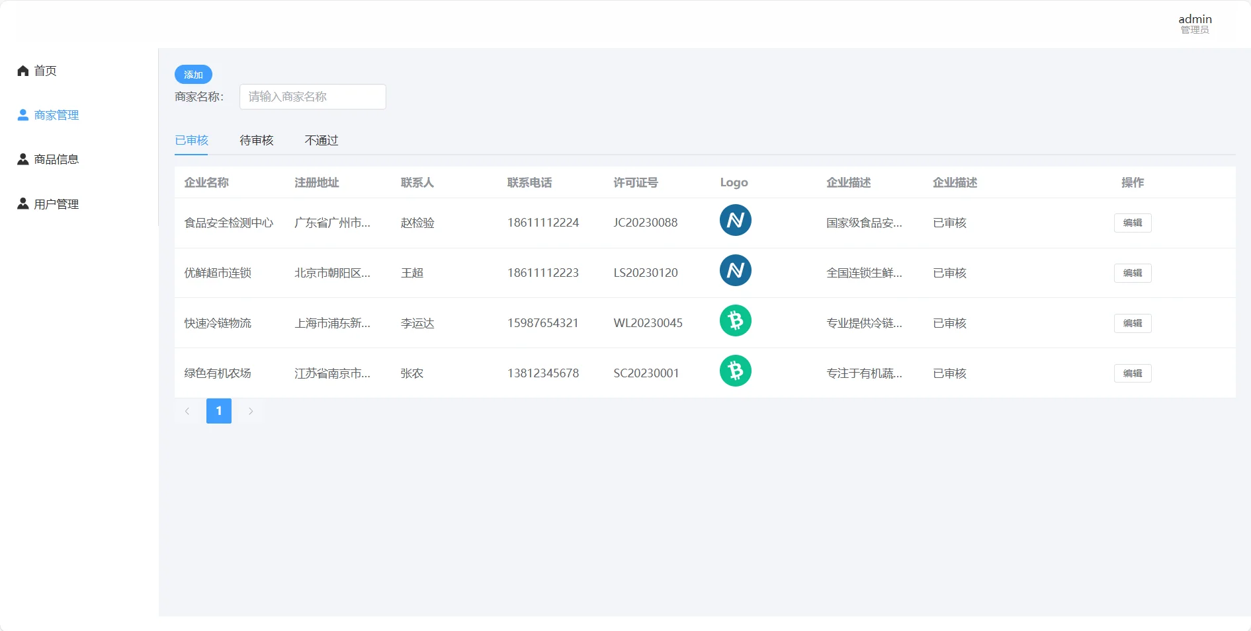
Task: Click phone number 15987654321
Action: point(543,323)
